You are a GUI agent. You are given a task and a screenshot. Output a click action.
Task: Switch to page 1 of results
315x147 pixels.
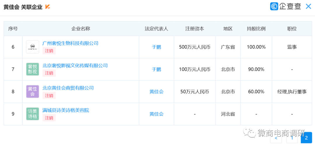coord(292,138)
